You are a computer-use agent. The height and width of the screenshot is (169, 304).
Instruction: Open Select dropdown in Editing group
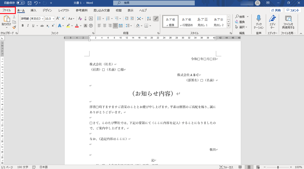[x=241, y=27]
